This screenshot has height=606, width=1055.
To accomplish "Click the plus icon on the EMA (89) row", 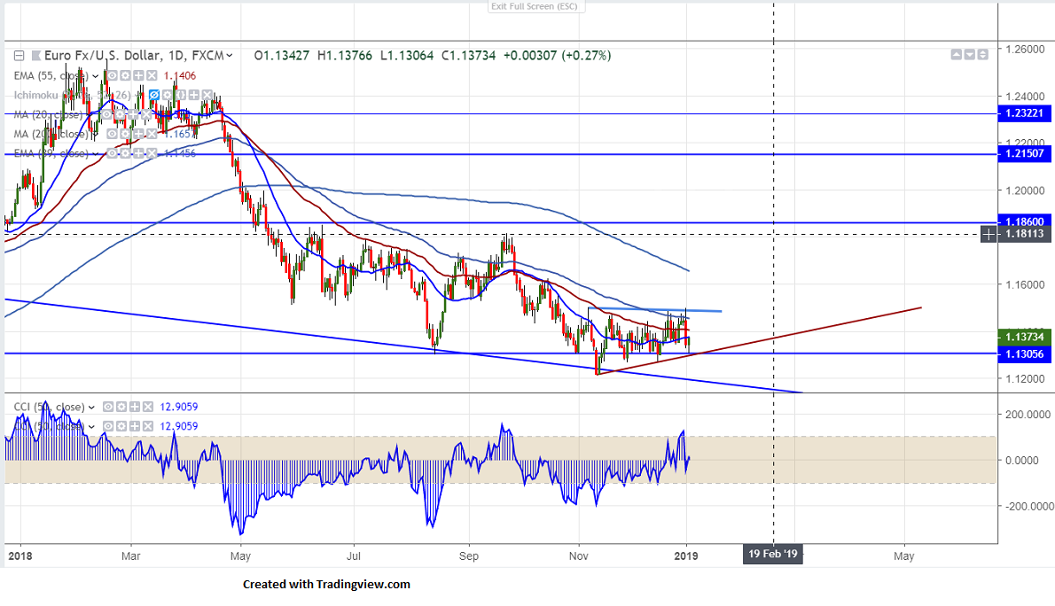I will [138, 153].
